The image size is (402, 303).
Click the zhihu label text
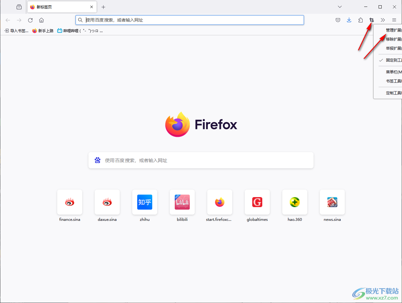(145, 220)
